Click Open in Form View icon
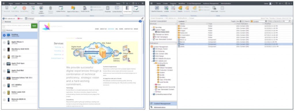This screenshot has height=111, width=295. point(73,8)
